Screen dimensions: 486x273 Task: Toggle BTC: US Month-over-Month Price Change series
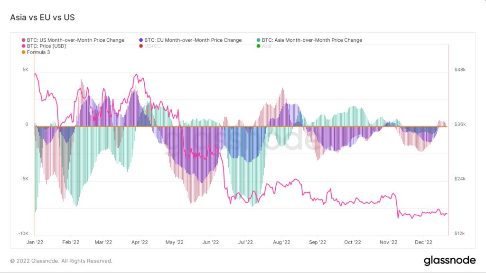pyautogui.click(x=75, y=40)
